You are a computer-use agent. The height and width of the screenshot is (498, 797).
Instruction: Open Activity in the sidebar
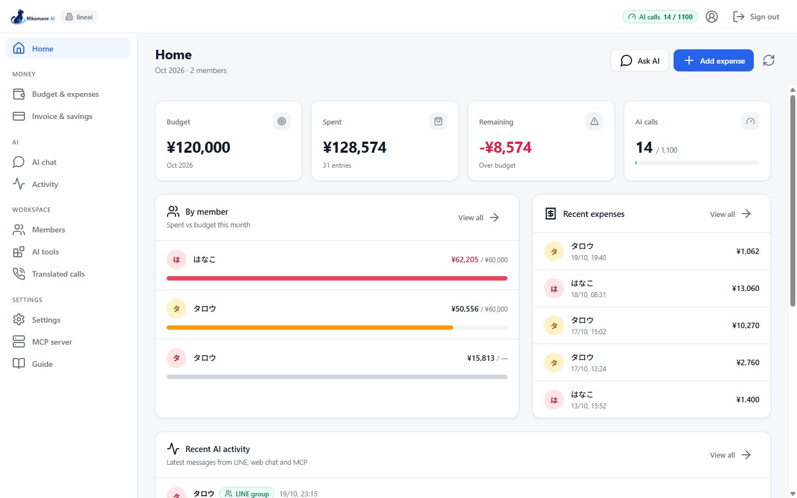coord(68,184)
